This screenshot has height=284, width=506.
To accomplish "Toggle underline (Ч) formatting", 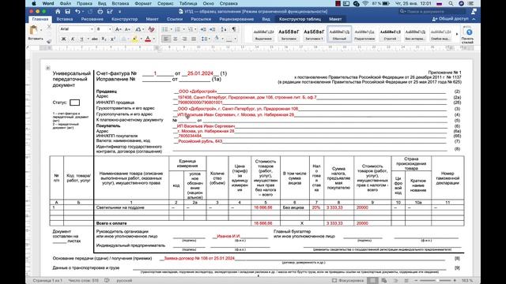I will tap(81, 39).
